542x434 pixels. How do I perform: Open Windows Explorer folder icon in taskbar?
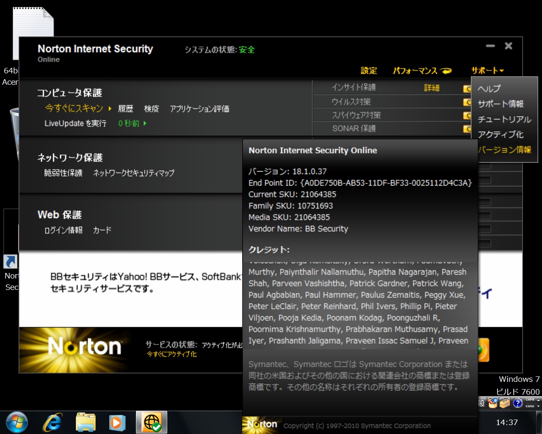pyautogui.click(x=86, y=422)
